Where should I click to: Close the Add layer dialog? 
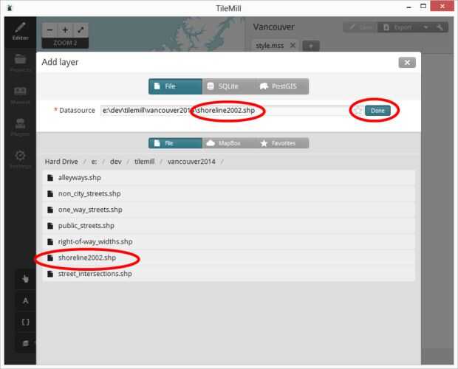(407, 63)
